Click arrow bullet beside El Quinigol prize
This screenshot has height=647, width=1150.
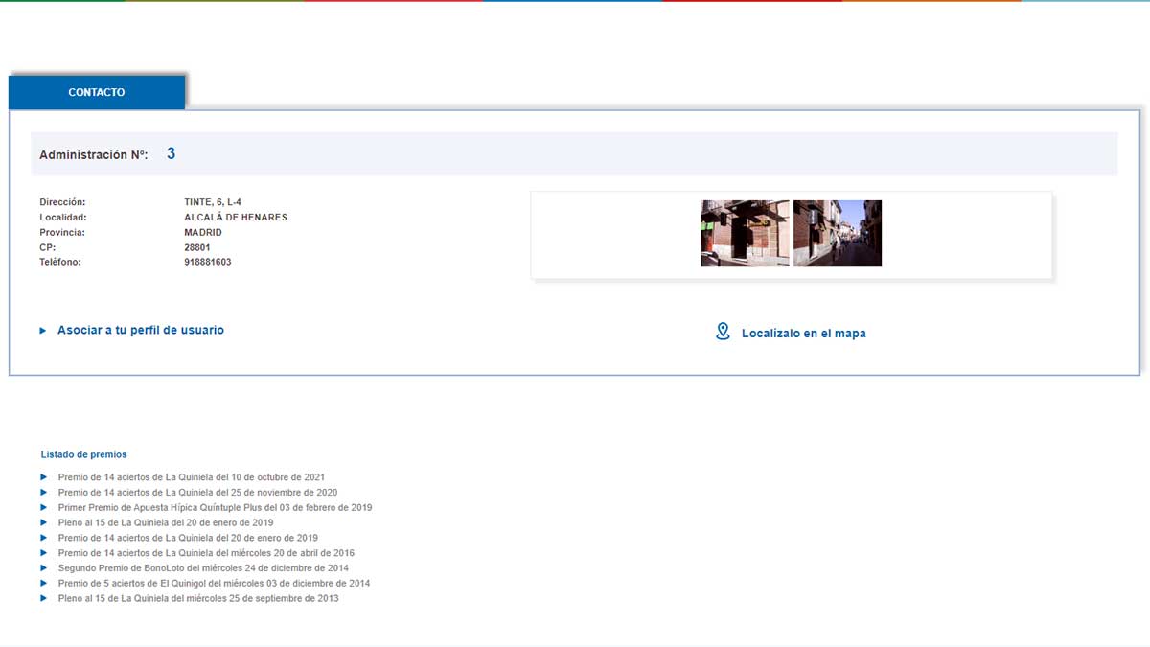[x=44, y=583]
